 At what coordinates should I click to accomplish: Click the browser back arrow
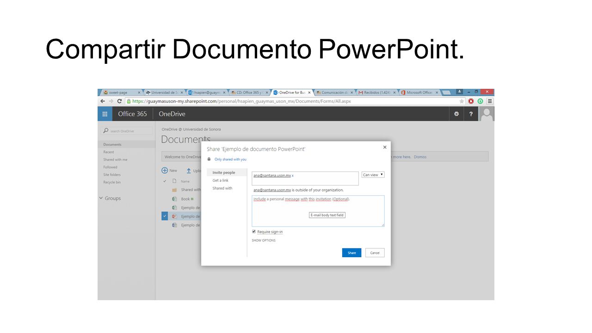(103, 101)
